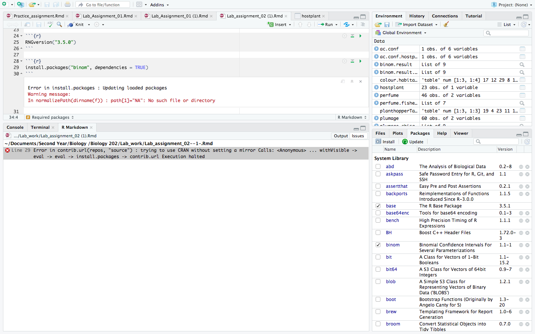Open the bit64 package link
535x334 pixels.
pyautogui.click(x=391, y=269)
